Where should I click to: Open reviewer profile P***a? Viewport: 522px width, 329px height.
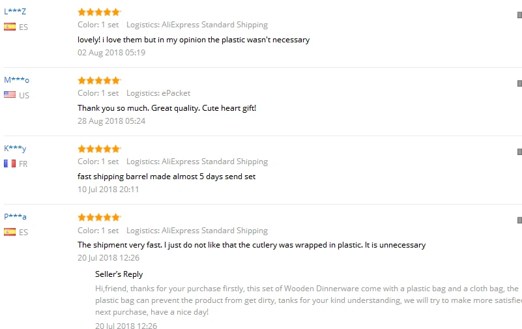tap(15, 216)
